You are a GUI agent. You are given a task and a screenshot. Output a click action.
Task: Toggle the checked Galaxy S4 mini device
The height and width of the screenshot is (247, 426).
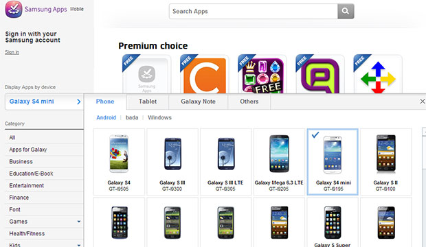333,162
